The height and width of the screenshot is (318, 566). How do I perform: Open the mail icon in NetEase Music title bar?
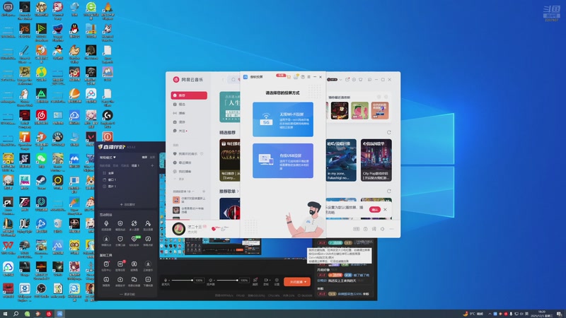347,79
